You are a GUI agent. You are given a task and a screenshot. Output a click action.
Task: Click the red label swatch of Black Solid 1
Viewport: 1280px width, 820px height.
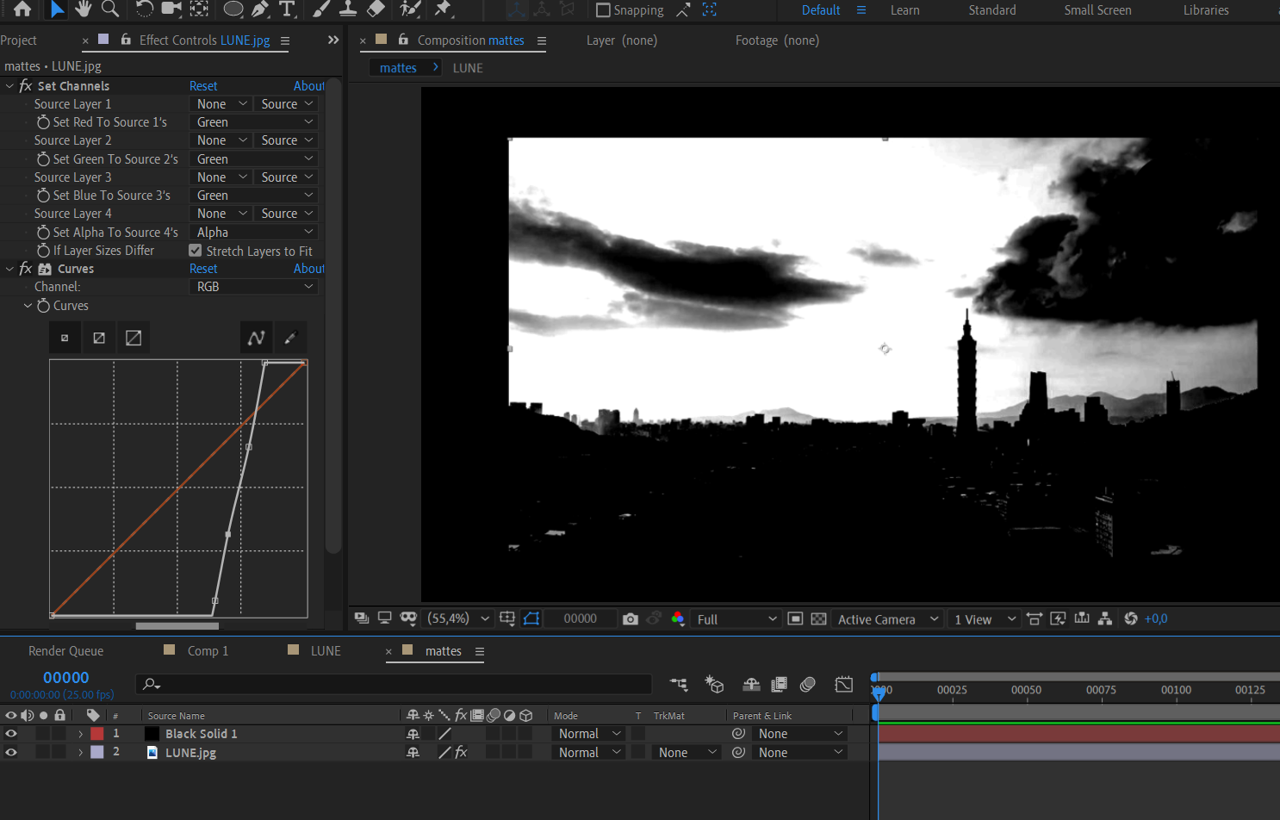97,734
